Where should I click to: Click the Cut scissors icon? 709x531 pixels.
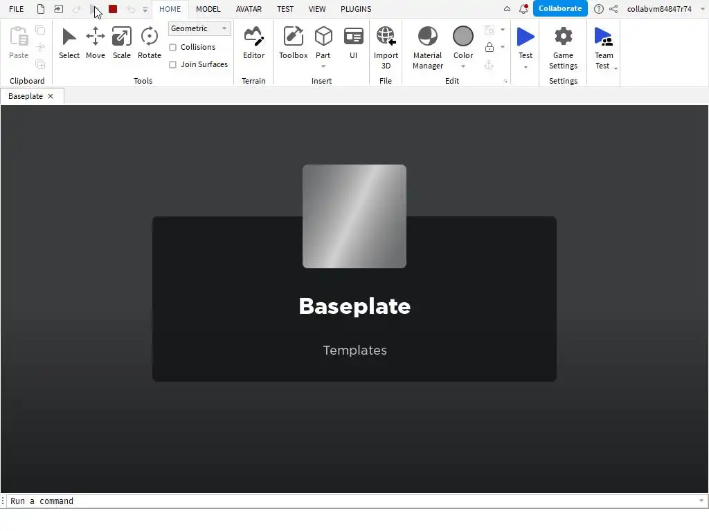(40, 48)
